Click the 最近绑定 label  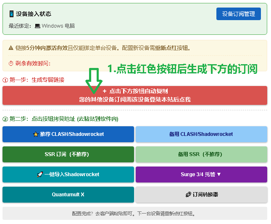point(20,26)
